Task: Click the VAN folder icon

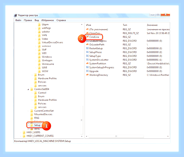Action: (x=39, y=35)
